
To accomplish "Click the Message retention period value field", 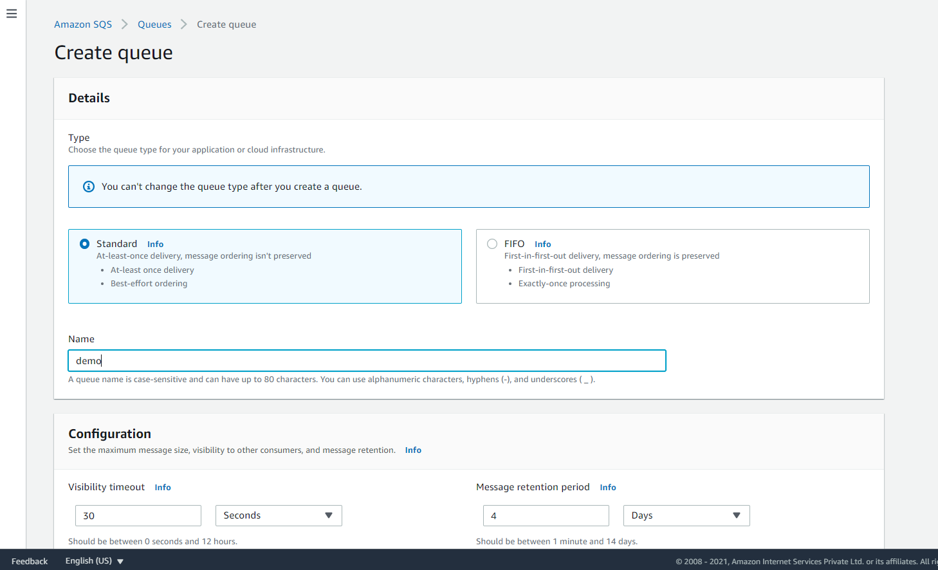I will [546, 515].
